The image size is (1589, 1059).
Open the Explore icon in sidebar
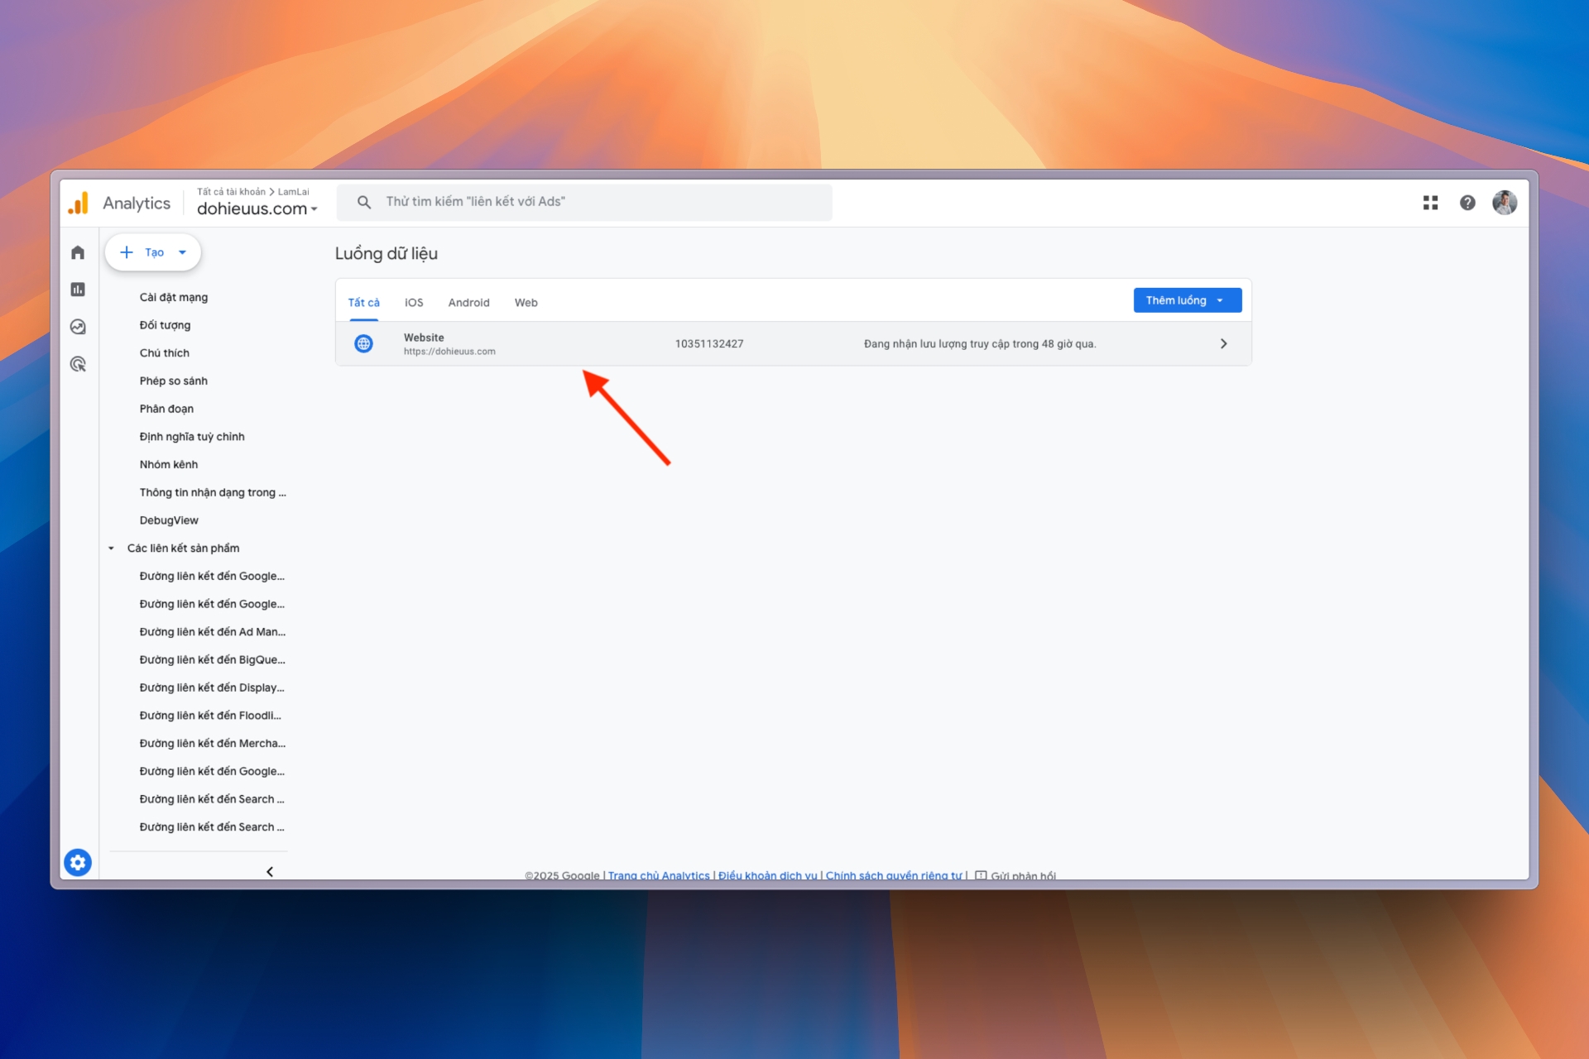click(x=78, y=327)
